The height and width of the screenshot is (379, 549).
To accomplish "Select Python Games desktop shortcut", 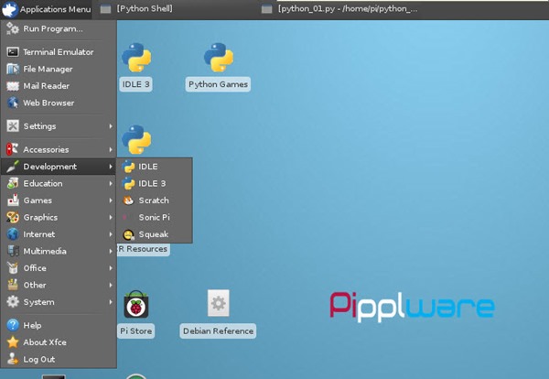I will tap(218, 67).
